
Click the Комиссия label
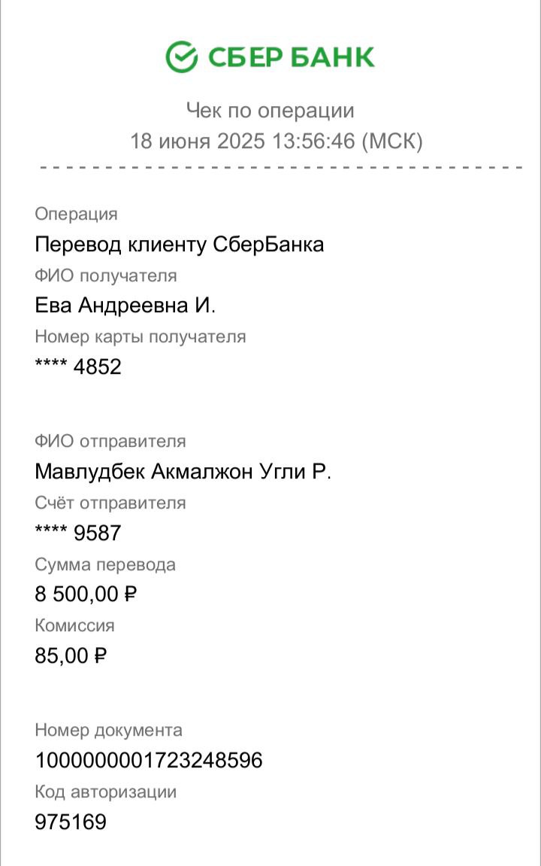click(74, 625)
